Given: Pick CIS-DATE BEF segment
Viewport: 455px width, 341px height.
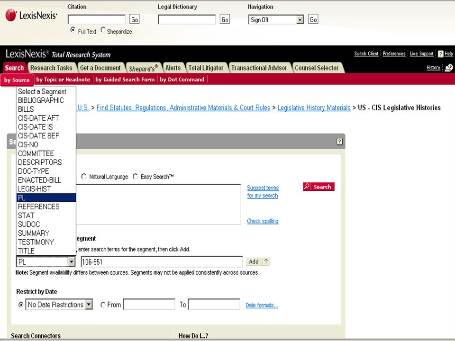Looking at the screenshot, I should pos(46,136).
